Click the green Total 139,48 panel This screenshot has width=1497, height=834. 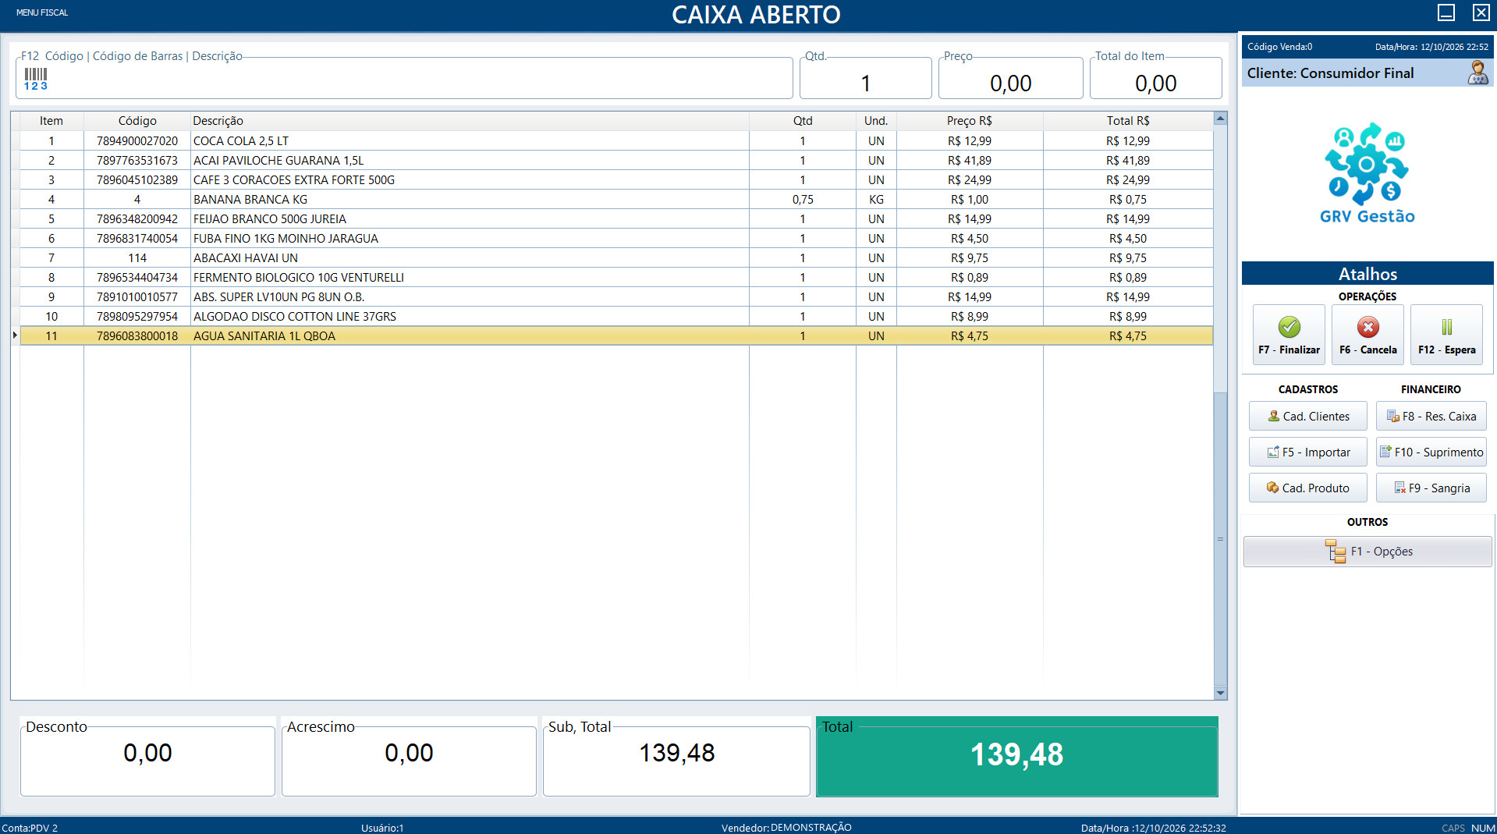(1016, 757)
